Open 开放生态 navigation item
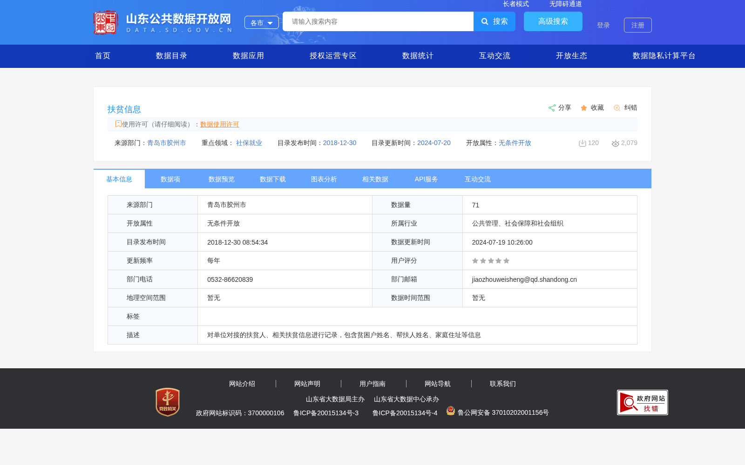Image resolution: width=745 pixels, height=465 pixels. pos(571,56)
